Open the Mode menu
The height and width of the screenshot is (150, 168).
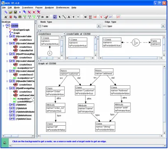point(17,7)
